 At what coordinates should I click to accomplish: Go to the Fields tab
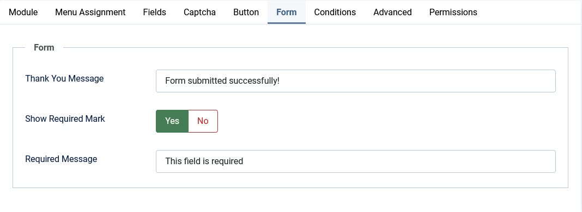click(x=154, y=12)
